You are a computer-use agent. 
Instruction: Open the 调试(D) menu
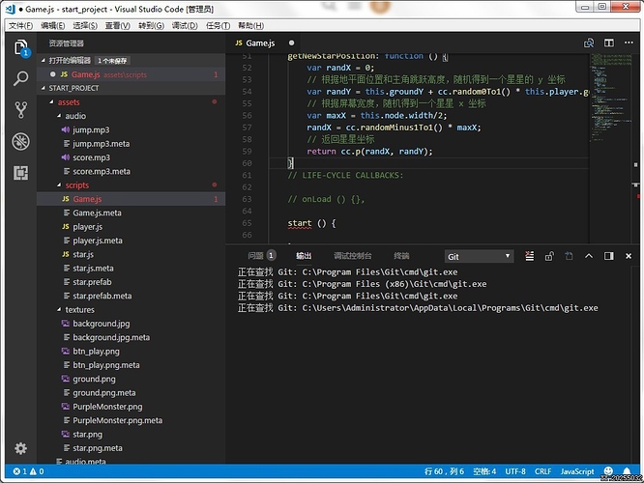[x=184, y=25]
